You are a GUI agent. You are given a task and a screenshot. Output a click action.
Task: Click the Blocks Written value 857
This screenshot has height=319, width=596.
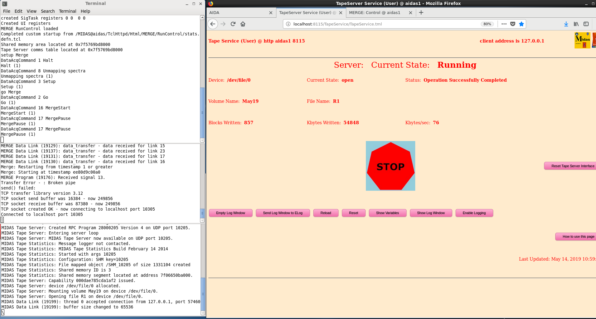coord(248,123)
